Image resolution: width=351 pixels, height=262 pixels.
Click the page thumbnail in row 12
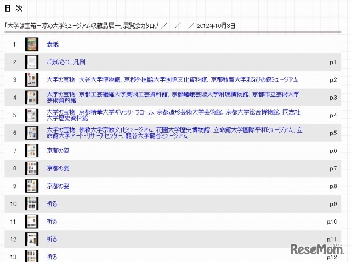32,239
